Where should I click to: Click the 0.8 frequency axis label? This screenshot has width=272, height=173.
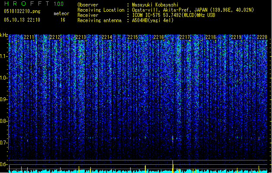tap(4, 121)
